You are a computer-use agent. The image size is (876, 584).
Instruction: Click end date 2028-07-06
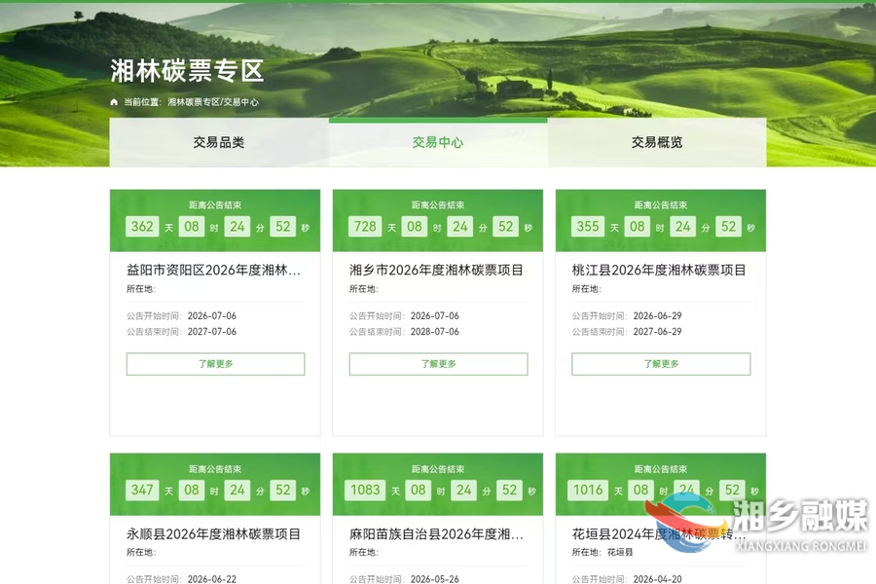click(435, 331)
